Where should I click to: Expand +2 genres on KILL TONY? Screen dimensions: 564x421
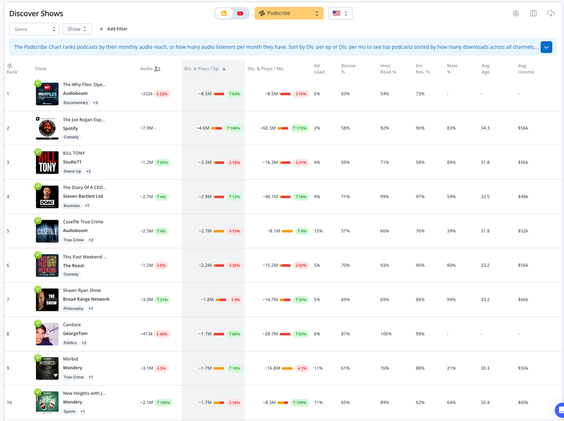[88, 172]
